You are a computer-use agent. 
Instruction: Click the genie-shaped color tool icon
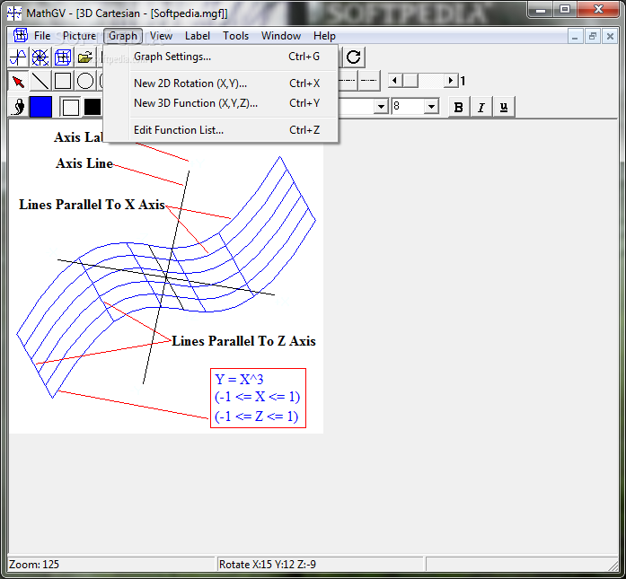click(x=18, y=107)
